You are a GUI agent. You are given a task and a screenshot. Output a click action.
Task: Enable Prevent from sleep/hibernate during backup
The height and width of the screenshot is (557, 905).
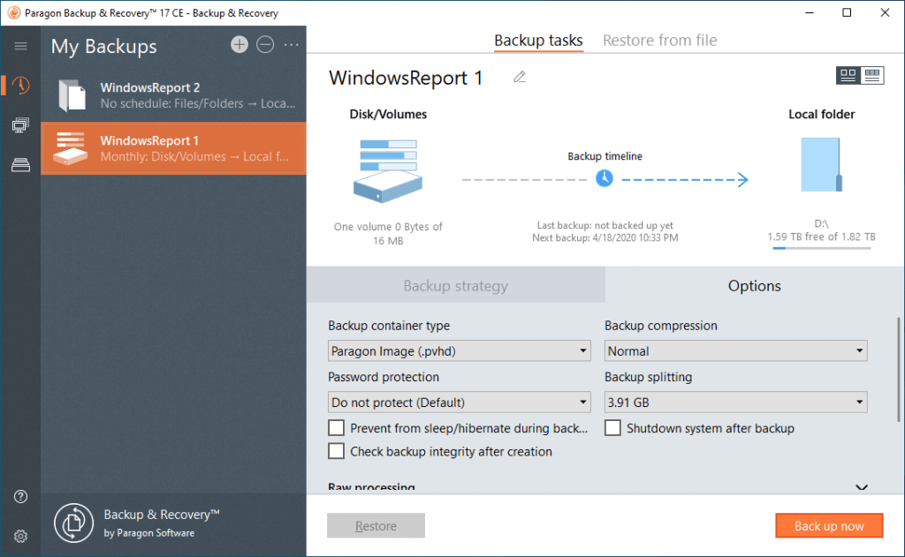coord(336,428)
